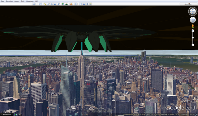Save image toolbar icon
Screen dimensions: 198x116
pyautogui.click(x=87, y=4)
